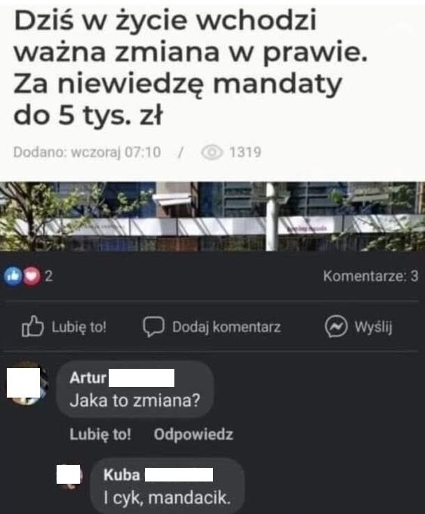
Task: Open the Komentarze: 3 comments list
Action: tap(371, 276)
